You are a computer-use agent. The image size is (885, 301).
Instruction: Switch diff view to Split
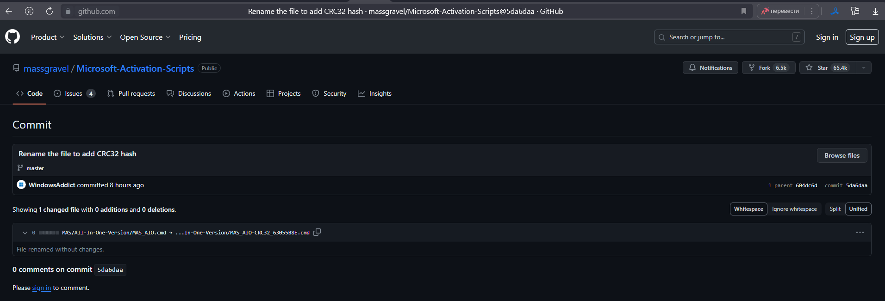coord(835,209)
